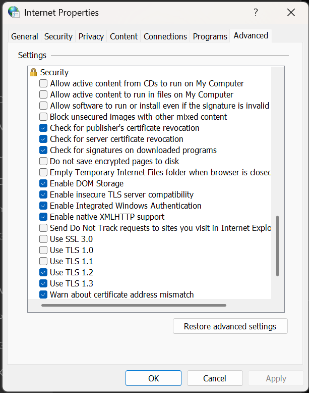Select the Programs tab
Viewport: 309px width, 393px height.
pos(210,36)
